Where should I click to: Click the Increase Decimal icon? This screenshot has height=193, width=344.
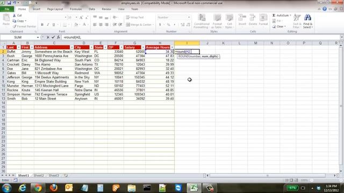point(183,25)
